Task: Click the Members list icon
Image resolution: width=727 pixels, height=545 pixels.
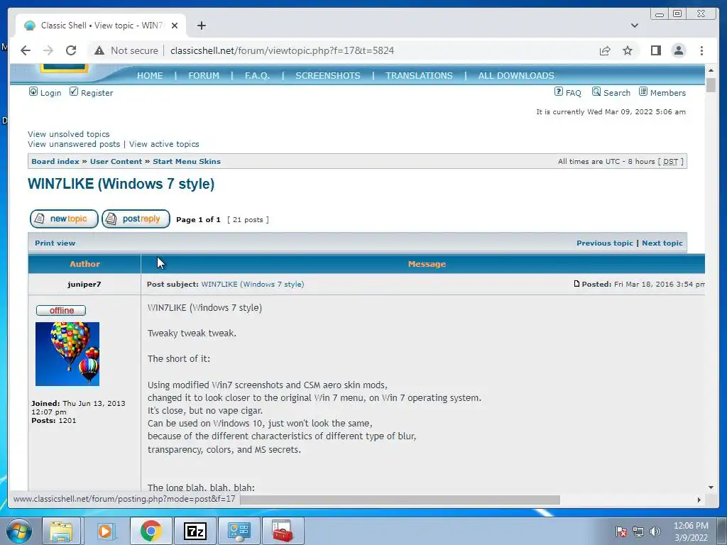Action: pyautogui.click(x=643, y=92)
